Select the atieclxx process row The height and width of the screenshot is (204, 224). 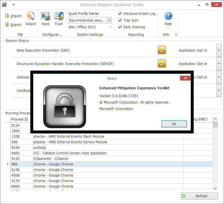tap(111, 136)
